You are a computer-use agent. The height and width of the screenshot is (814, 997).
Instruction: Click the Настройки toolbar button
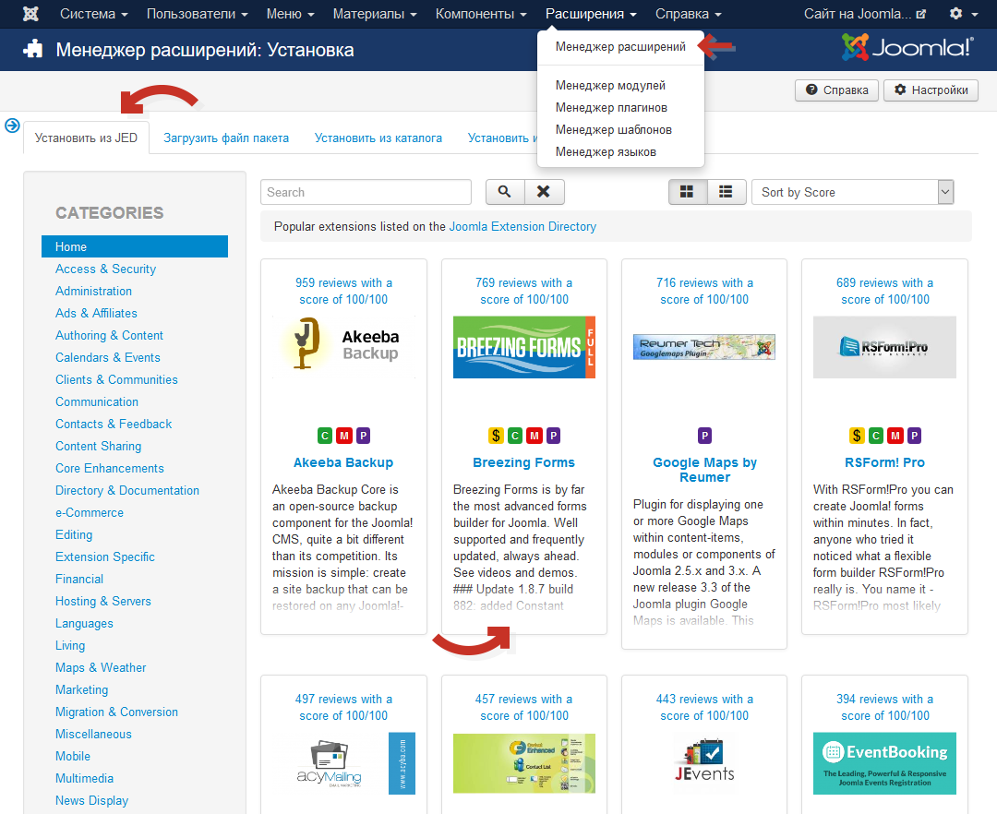[x=931, y=90]
